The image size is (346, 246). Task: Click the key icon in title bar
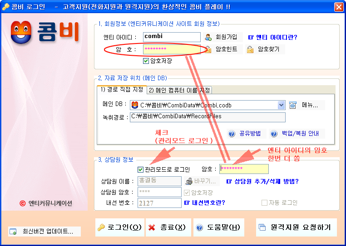tap(6, 7)
